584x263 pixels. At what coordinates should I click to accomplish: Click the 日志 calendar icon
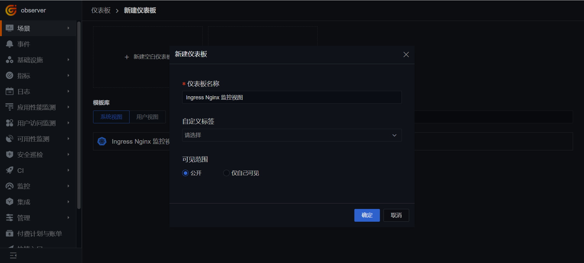[10, 91]
